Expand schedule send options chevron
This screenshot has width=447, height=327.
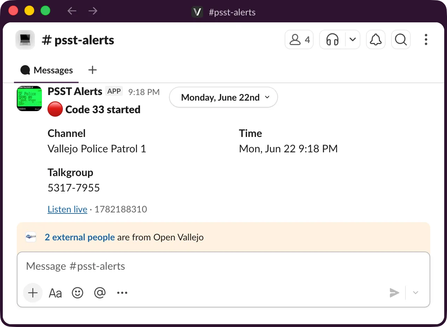pos(416,293)
